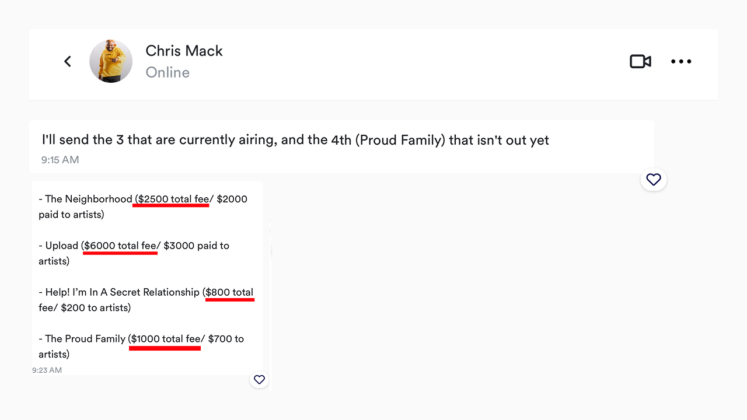The image size is (747, 420).
Task: Select The Proud Family title in fee list
Action: point(85,339)
